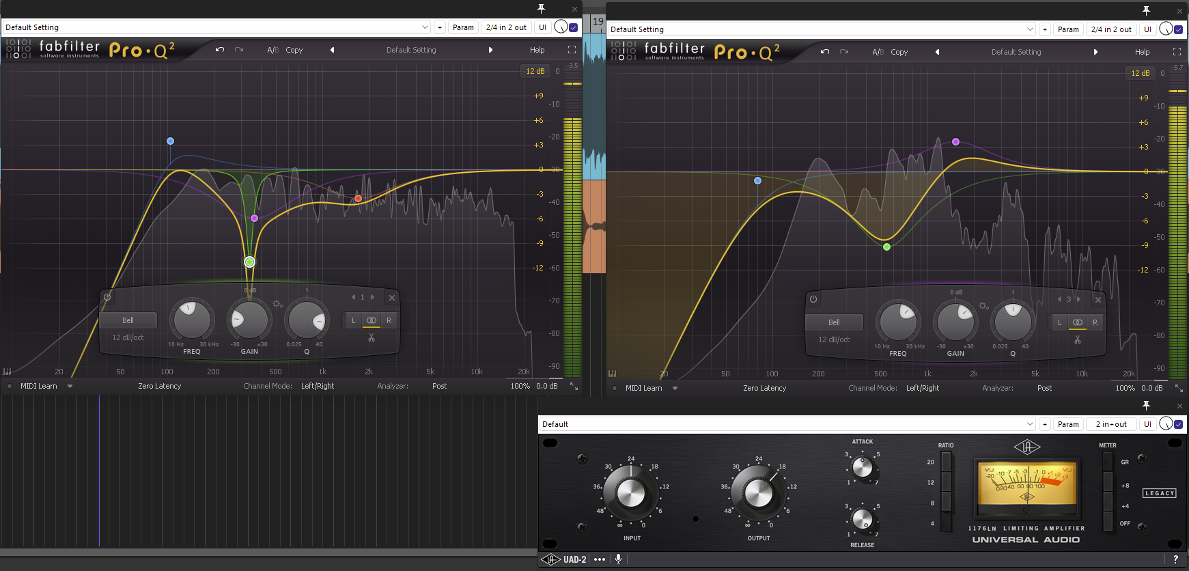Viewport: 1189px width, 571px height.
Task: Open UAD plugin help question mark
Action: click(1175, 559)
